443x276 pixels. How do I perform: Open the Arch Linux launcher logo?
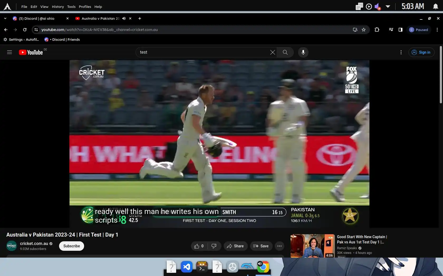[x=7, y=7]
